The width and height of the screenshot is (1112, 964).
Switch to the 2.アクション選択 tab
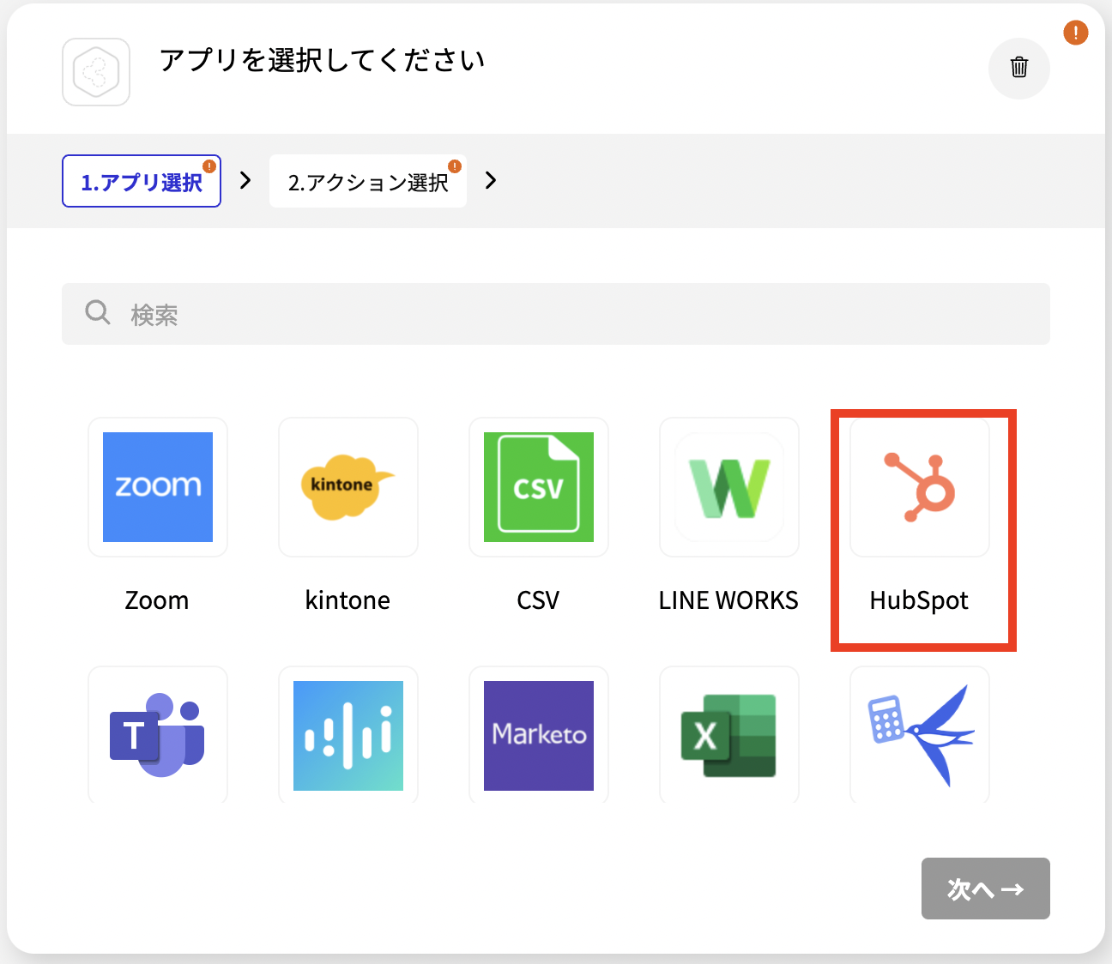[368, 181]
